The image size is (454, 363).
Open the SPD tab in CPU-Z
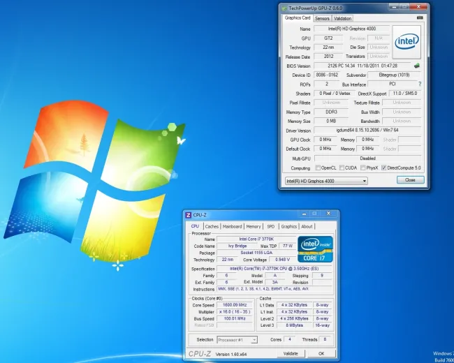click(x=271, y=226)
